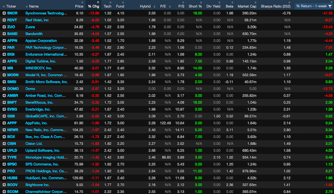Expand the APPS row plus icon
The width and height of the screenshot is (334, 194).
[x=4, y=61]
